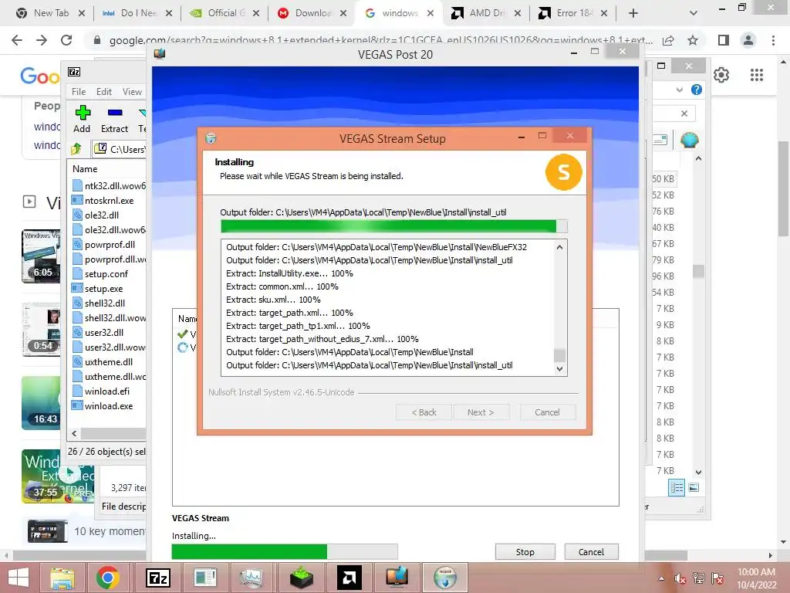Click VEGAS Stream Setup progress bar

coord(394,226)
